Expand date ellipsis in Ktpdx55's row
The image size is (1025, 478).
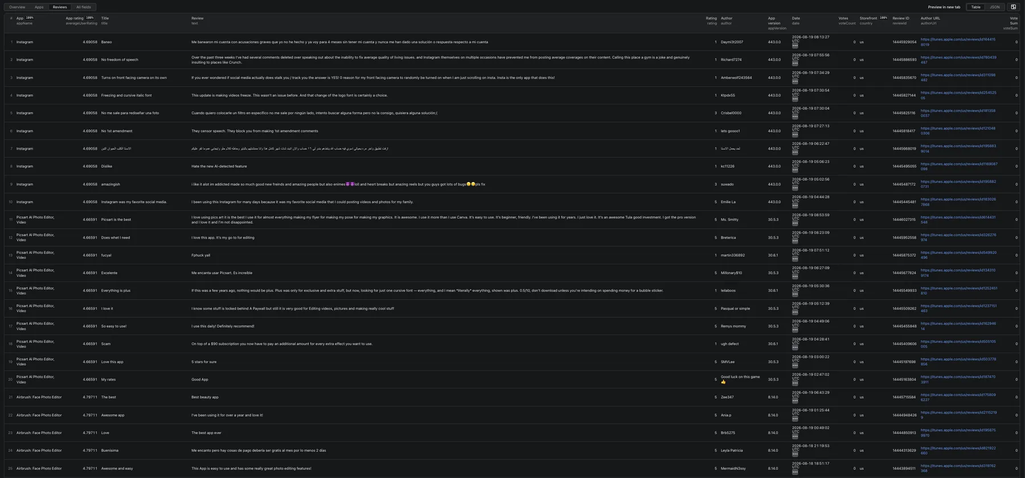795,99
